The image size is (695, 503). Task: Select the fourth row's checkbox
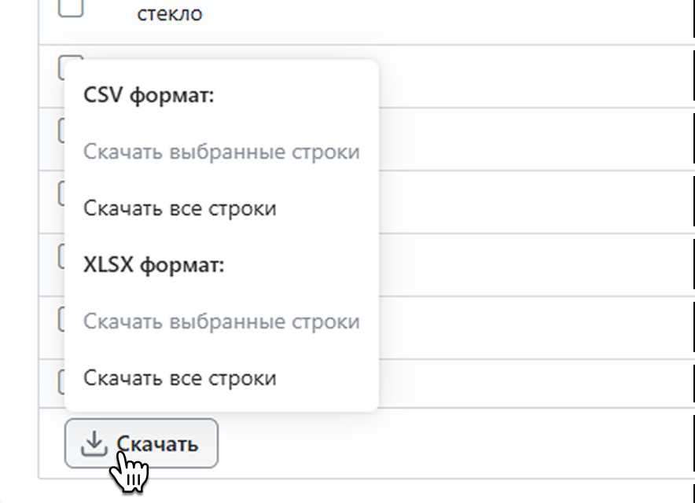(x=61, y=193)
